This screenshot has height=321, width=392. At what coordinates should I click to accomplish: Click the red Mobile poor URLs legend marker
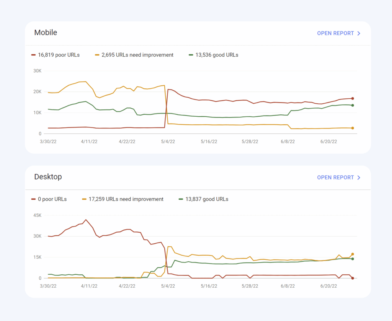click(34, 55)
